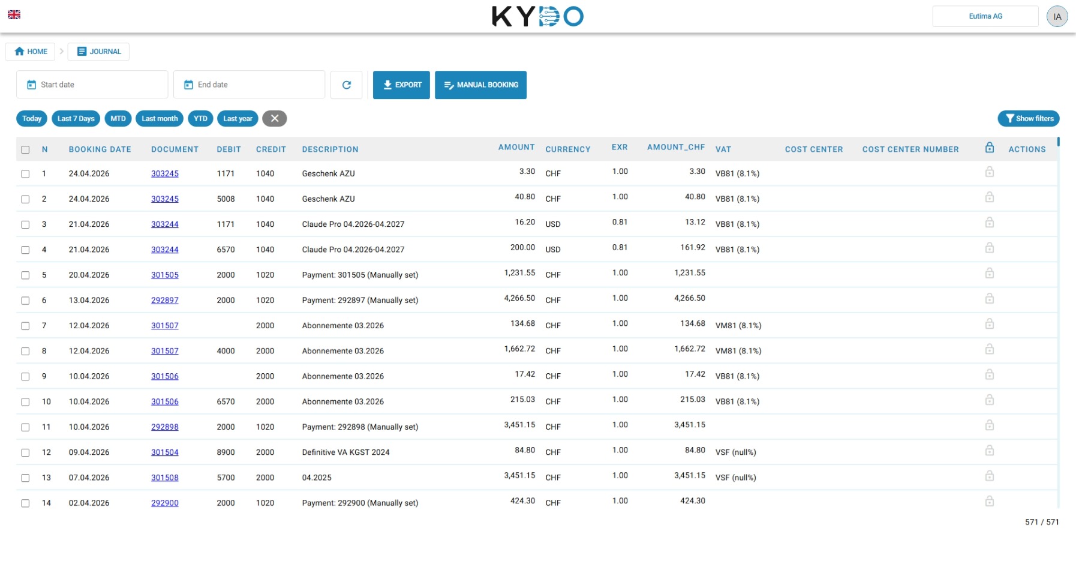Click lock icon in row 6
This screenshot has height=573, width=1076.
(990, 299)
